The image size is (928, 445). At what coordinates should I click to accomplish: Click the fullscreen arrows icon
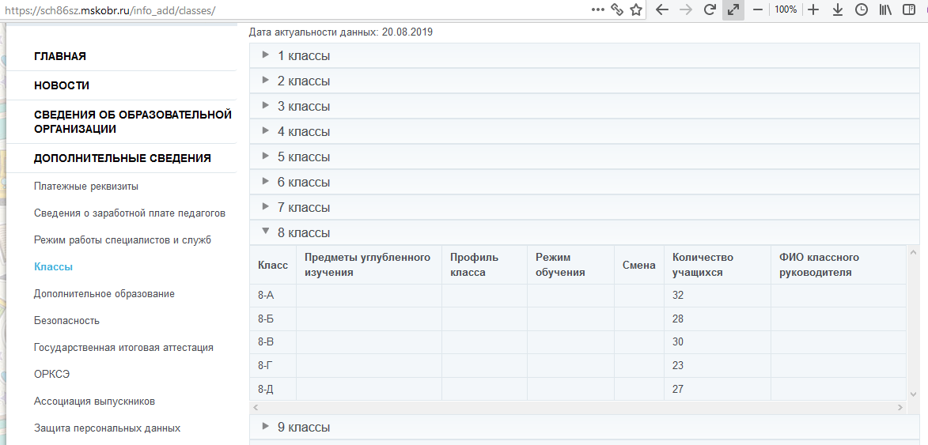[733, 9]
